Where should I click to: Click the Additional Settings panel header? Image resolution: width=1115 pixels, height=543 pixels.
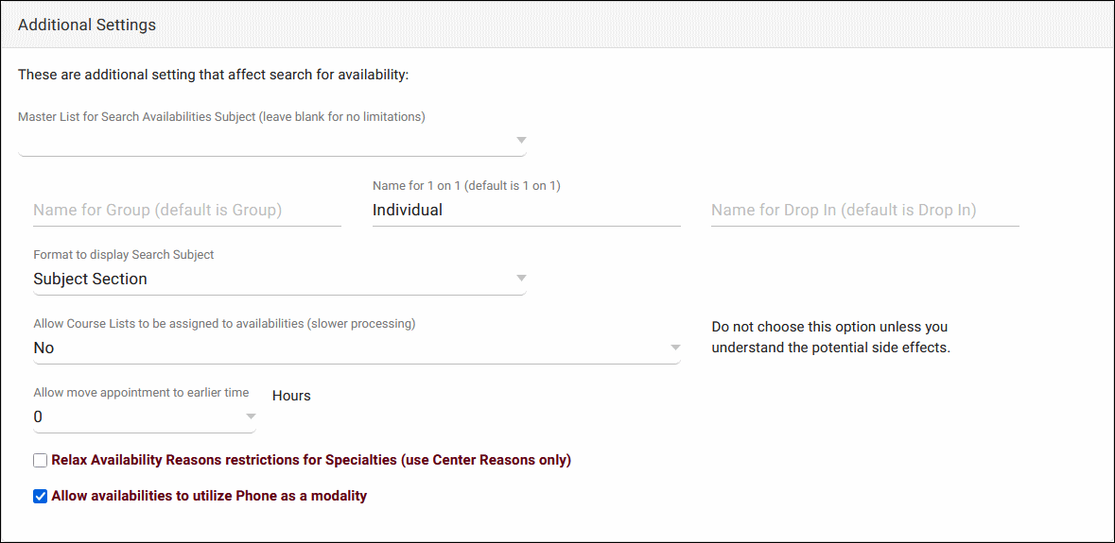tap(87, 25)
